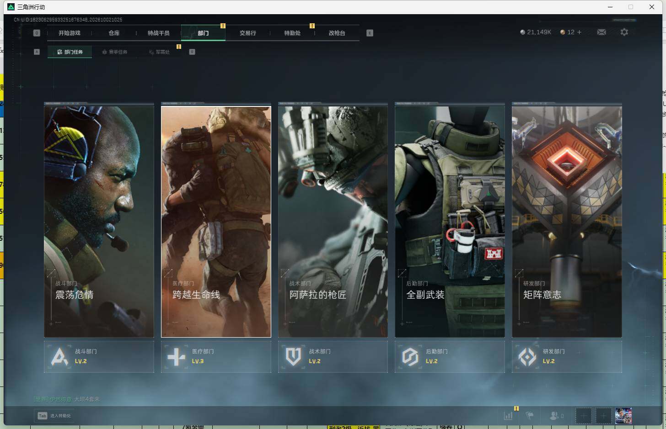Image resolution: width=666 pixels, height=429 pixels.
Task: Open the 改枪台 tab
Action: [x=337, y=33]
